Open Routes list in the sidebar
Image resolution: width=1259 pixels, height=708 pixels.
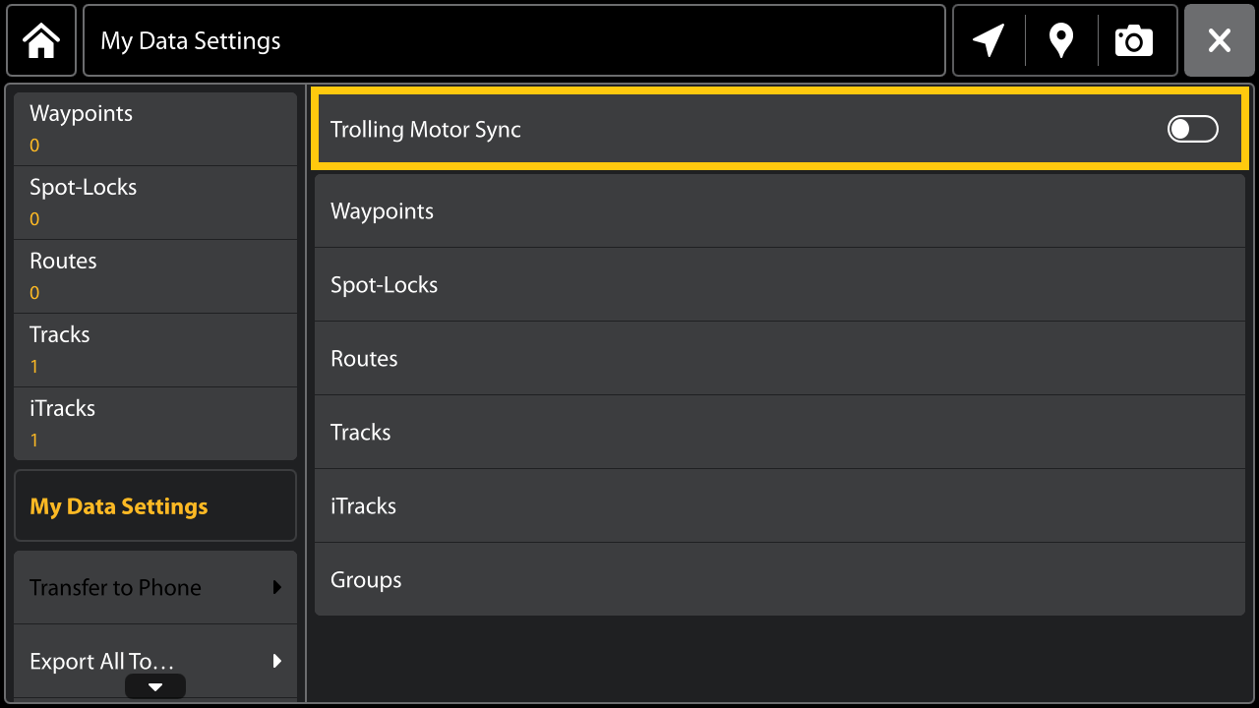click(155, 276)
